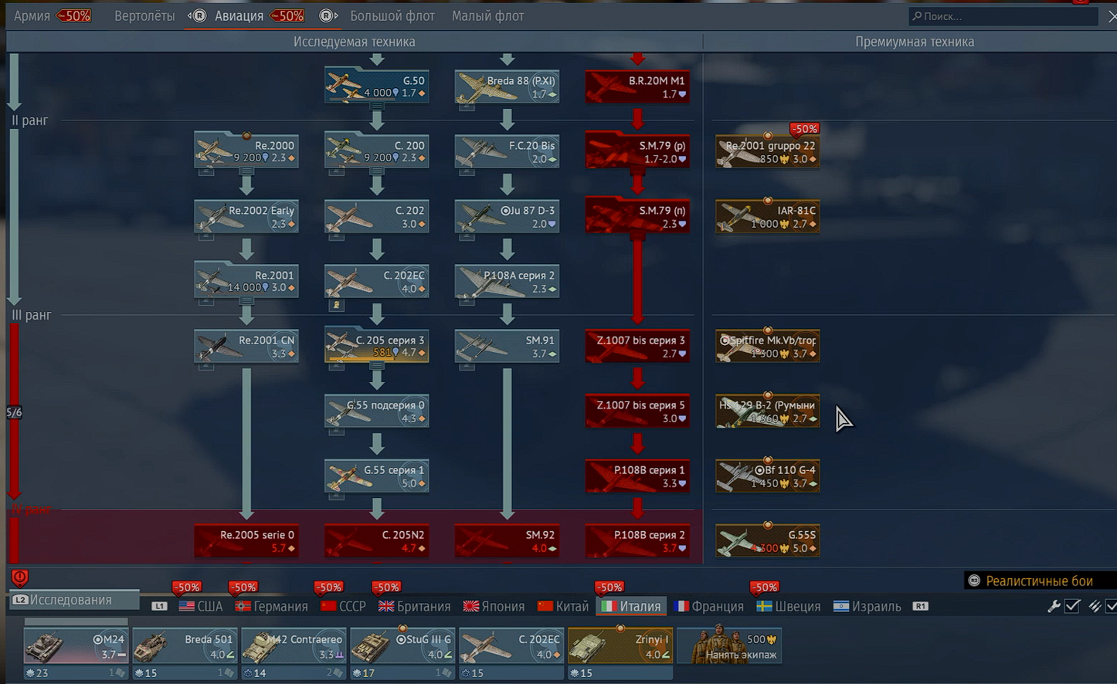Screen dimensions: 1117x684
Task: Open premium Spitfire Mk.Vb/trop
Action: 768,347
